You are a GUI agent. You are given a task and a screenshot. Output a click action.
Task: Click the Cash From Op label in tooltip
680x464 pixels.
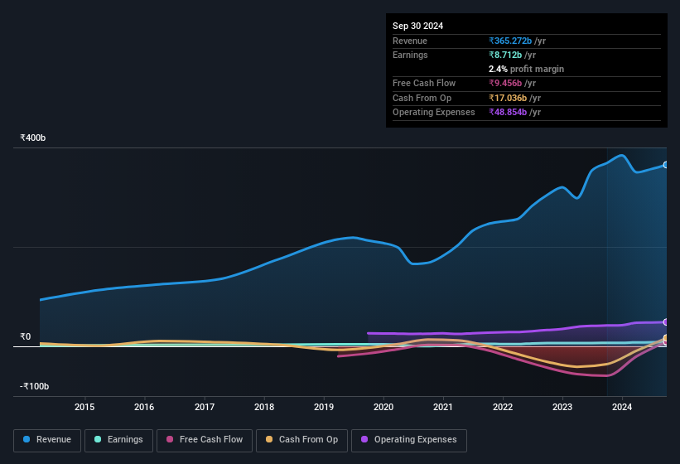(422, 98)
